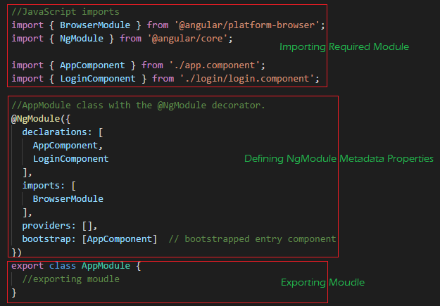
Task: Click the '//exporting moudle' comment
Action: 70,279
